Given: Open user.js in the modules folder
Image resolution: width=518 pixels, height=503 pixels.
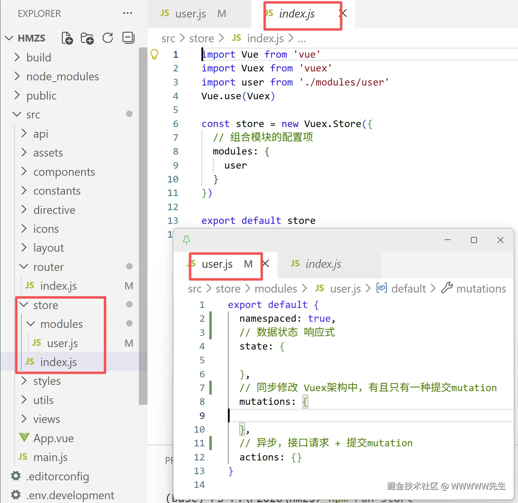Looking at the screenshot, I should point(63,343).
